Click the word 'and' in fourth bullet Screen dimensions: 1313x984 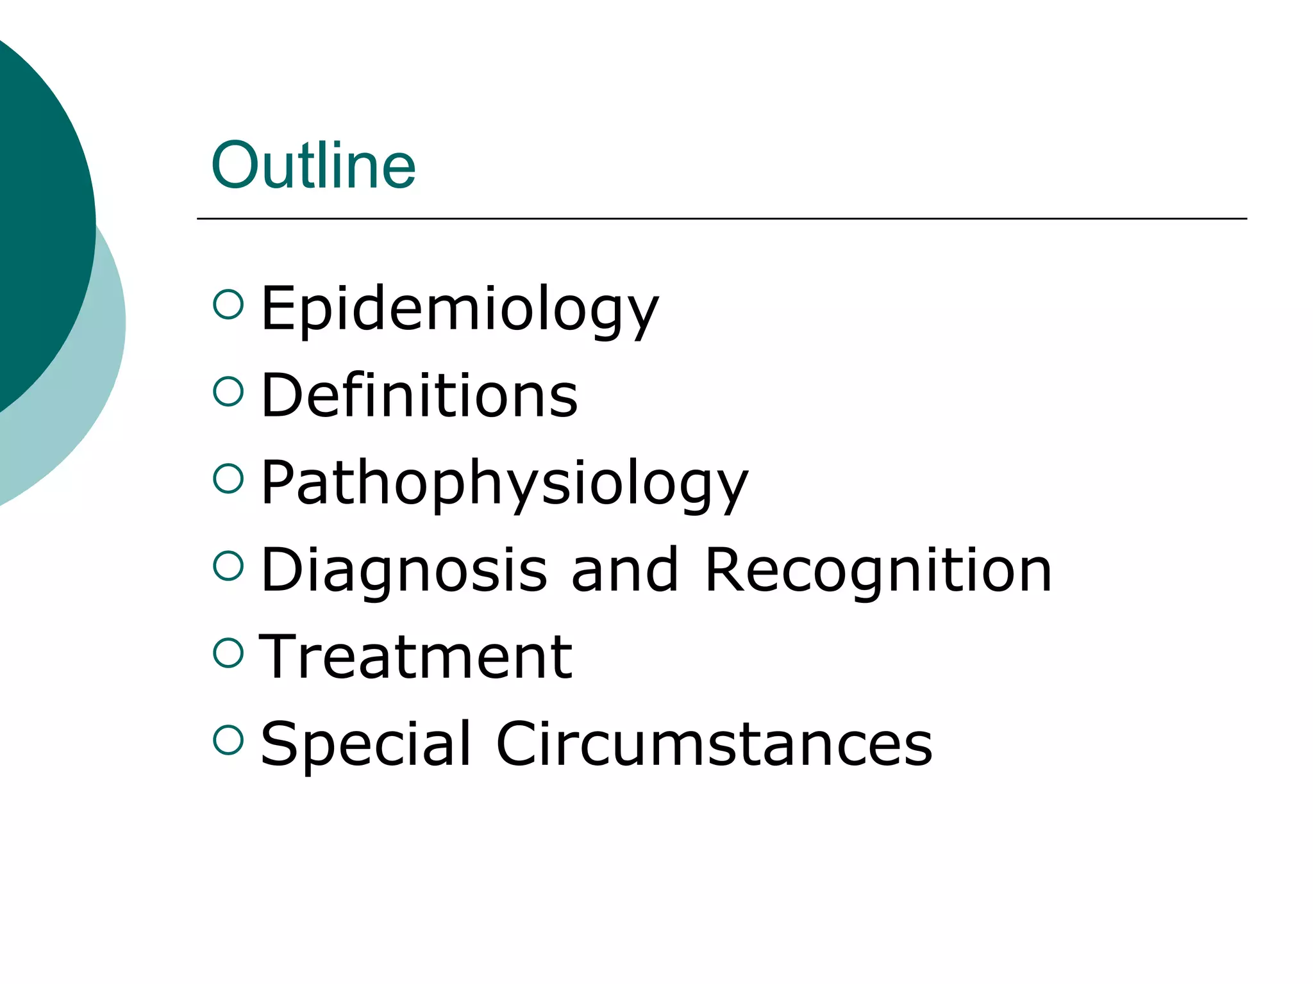pos(624,570)
